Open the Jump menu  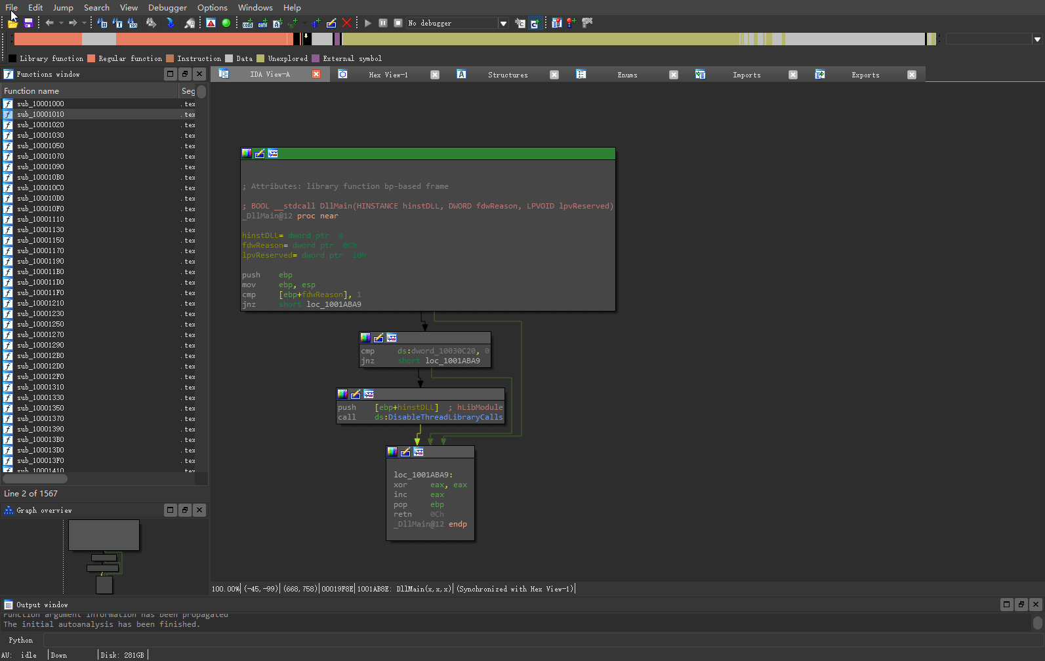click(x=63, y=7)
